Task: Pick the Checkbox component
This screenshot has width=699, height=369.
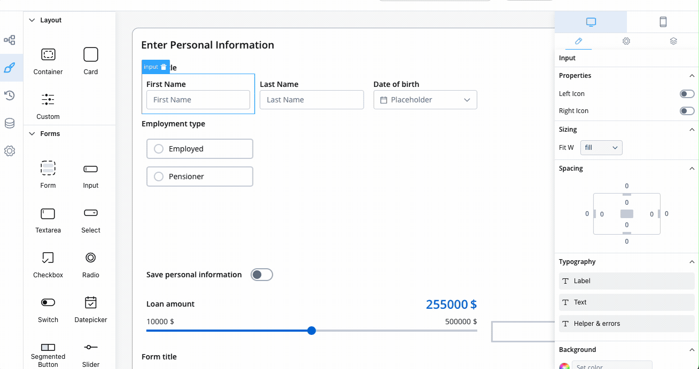Action: coord(48,264)
